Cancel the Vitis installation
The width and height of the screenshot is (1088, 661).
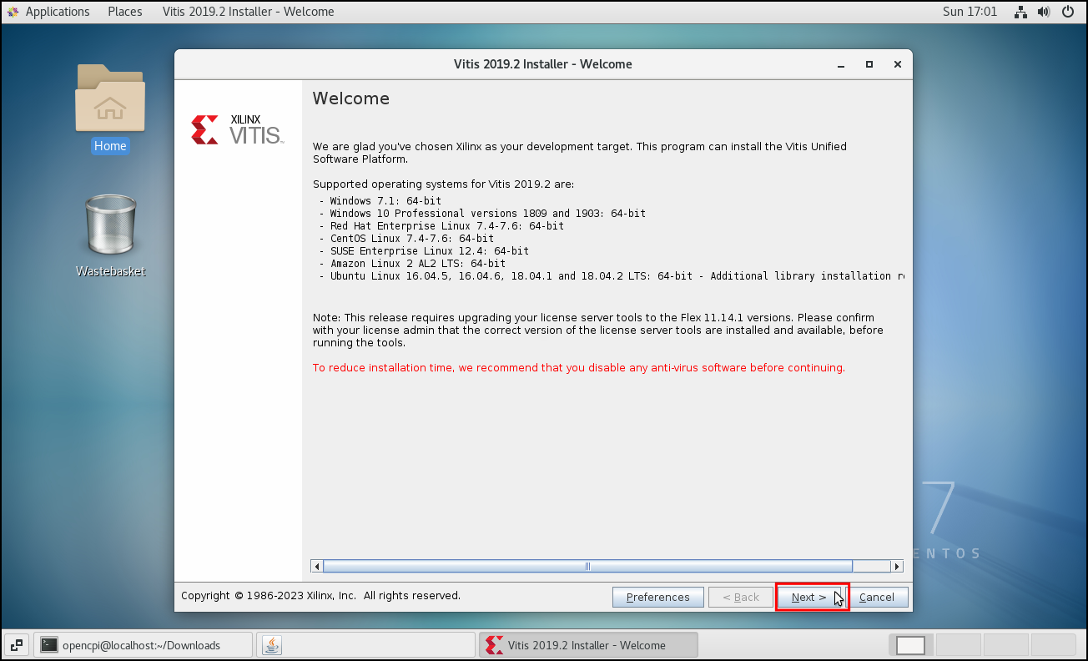[x=877, y=597]
